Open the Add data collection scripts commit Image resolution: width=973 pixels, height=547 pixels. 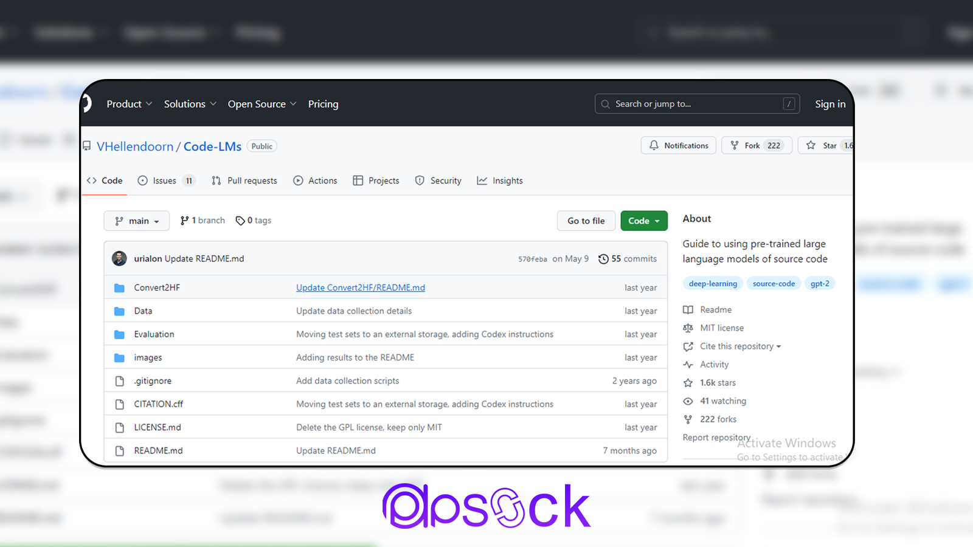(x=348, y=380)
